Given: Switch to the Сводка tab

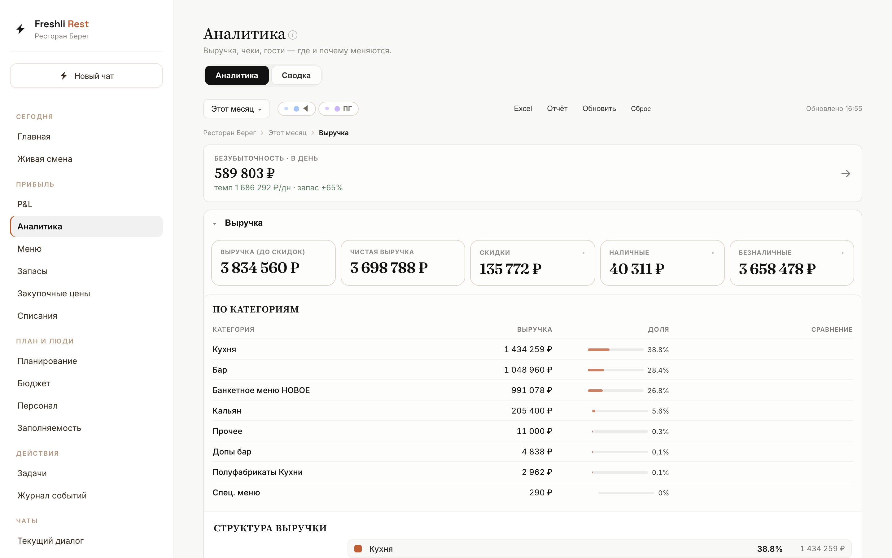Looking at the screenshot, I should pyautogui.click(x=296, y=75).
